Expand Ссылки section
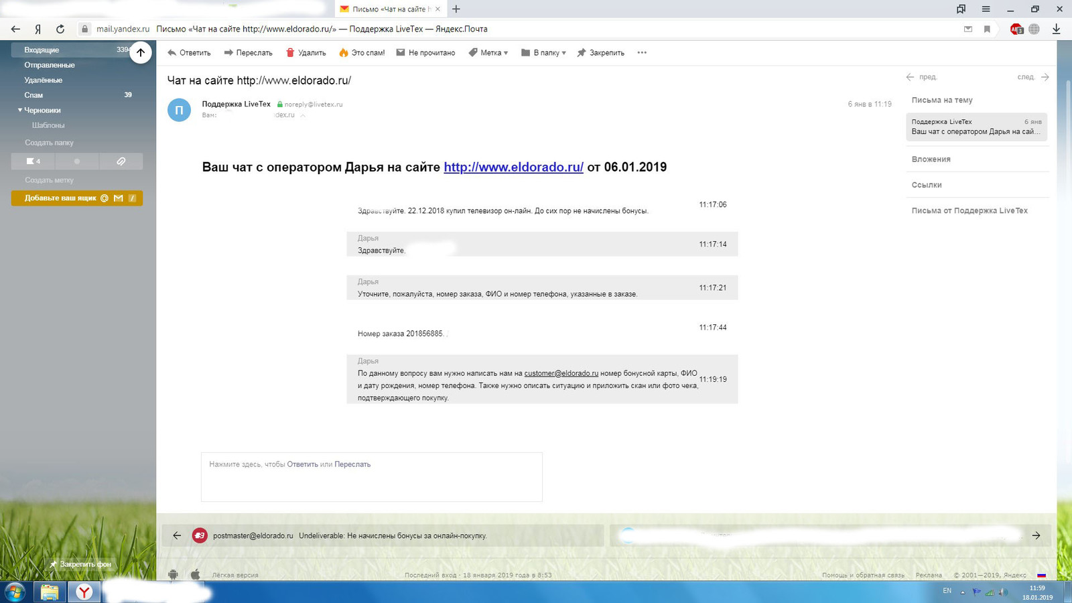 pyautogui.click(x=927, y=185)
